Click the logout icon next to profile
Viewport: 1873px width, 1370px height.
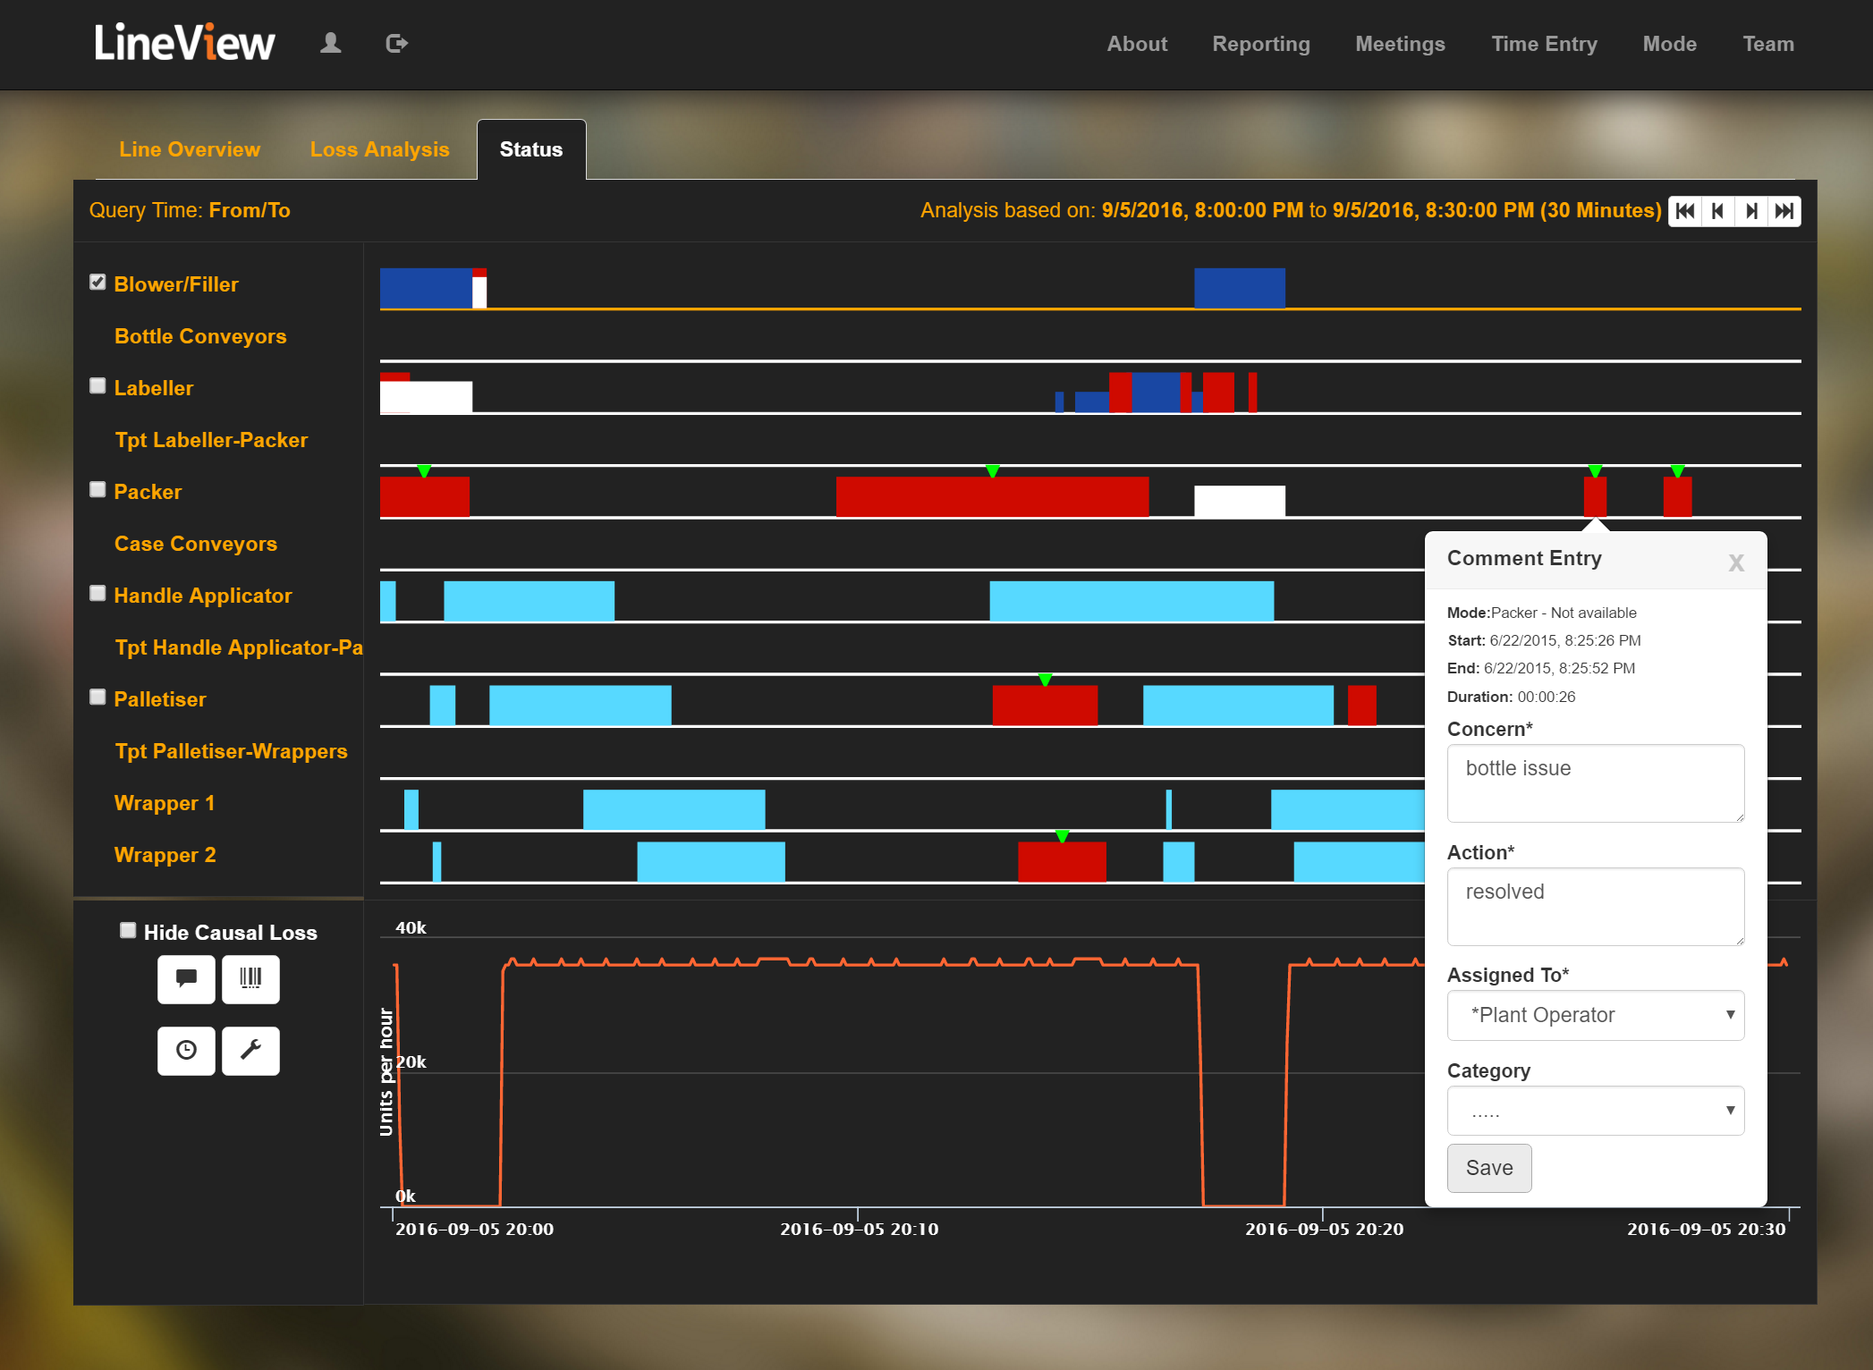pyautogui.click(x=396, y=42)
